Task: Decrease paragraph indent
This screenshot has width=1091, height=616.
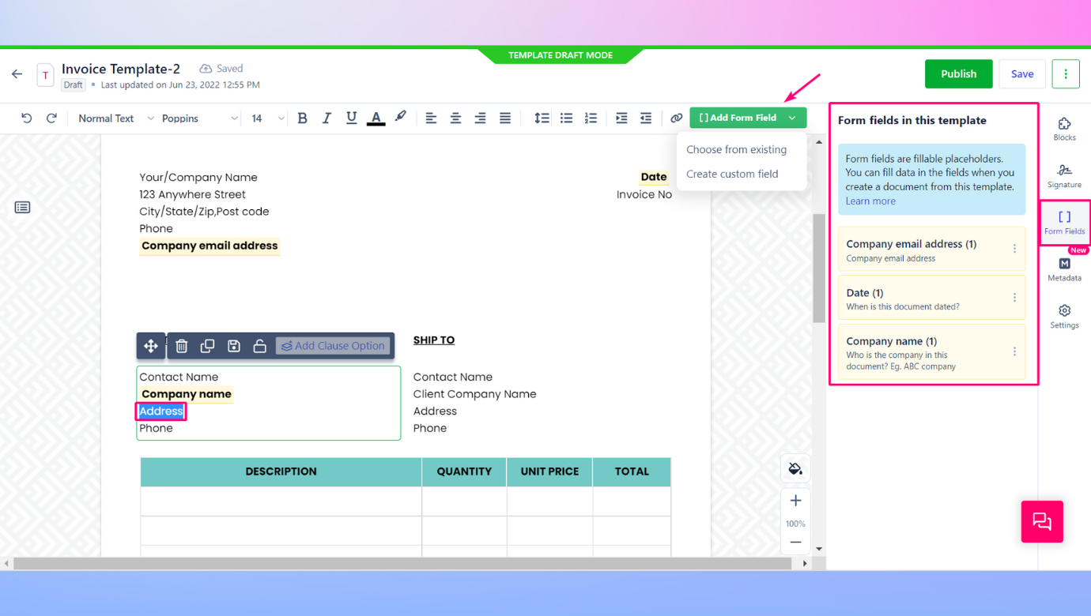Action: pos(646,118)
